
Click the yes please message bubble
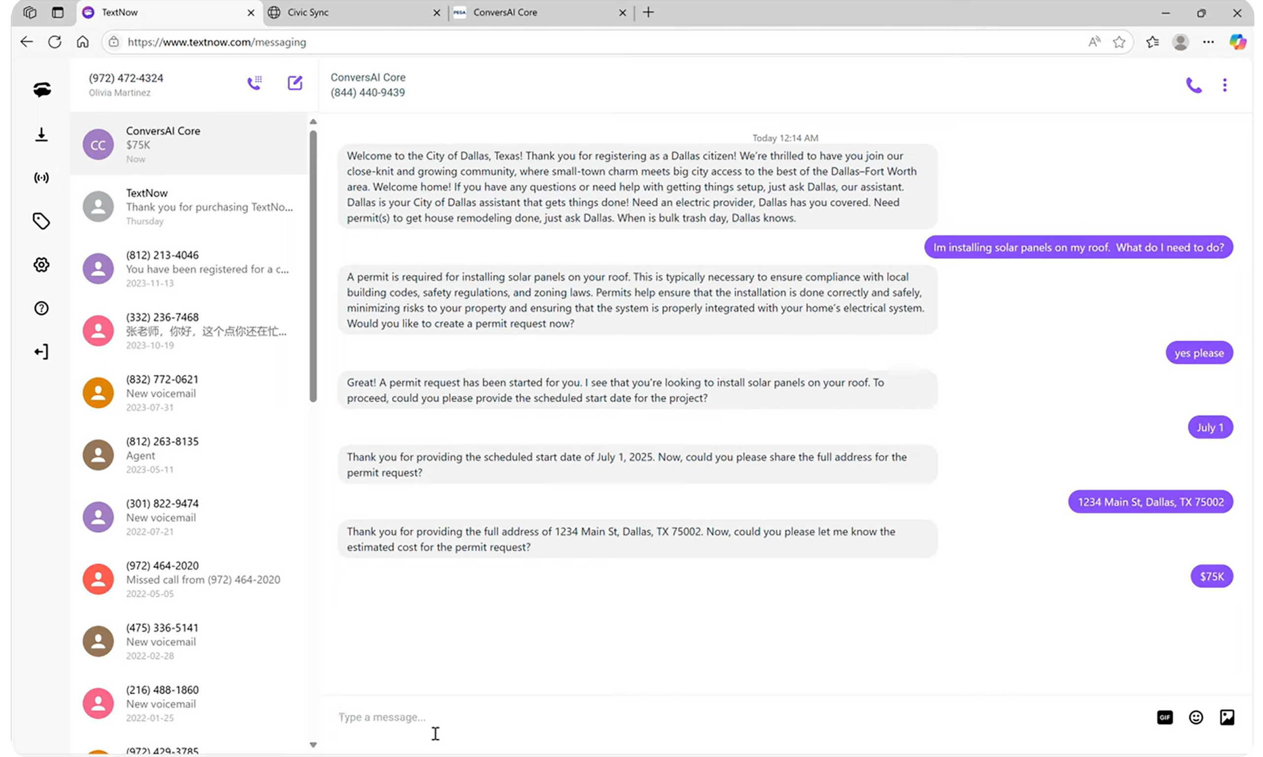click(1199, 353)
